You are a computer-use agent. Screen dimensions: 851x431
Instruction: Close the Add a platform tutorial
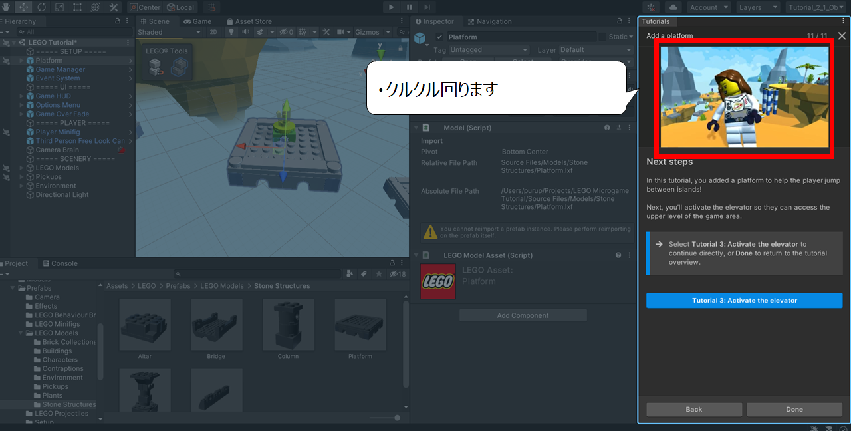click(x=842, y=36)
